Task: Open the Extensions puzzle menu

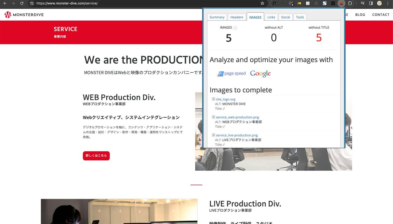Action: (x=350, y=3)
